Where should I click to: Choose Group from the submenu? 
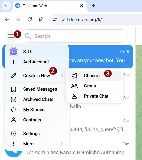click(x=94, y=86)
